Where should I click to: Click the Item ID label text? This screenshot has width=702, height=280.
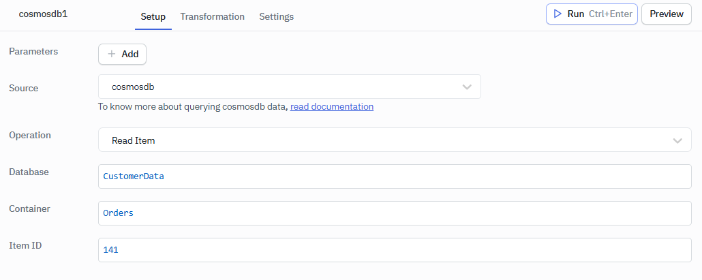click(27, 245)
